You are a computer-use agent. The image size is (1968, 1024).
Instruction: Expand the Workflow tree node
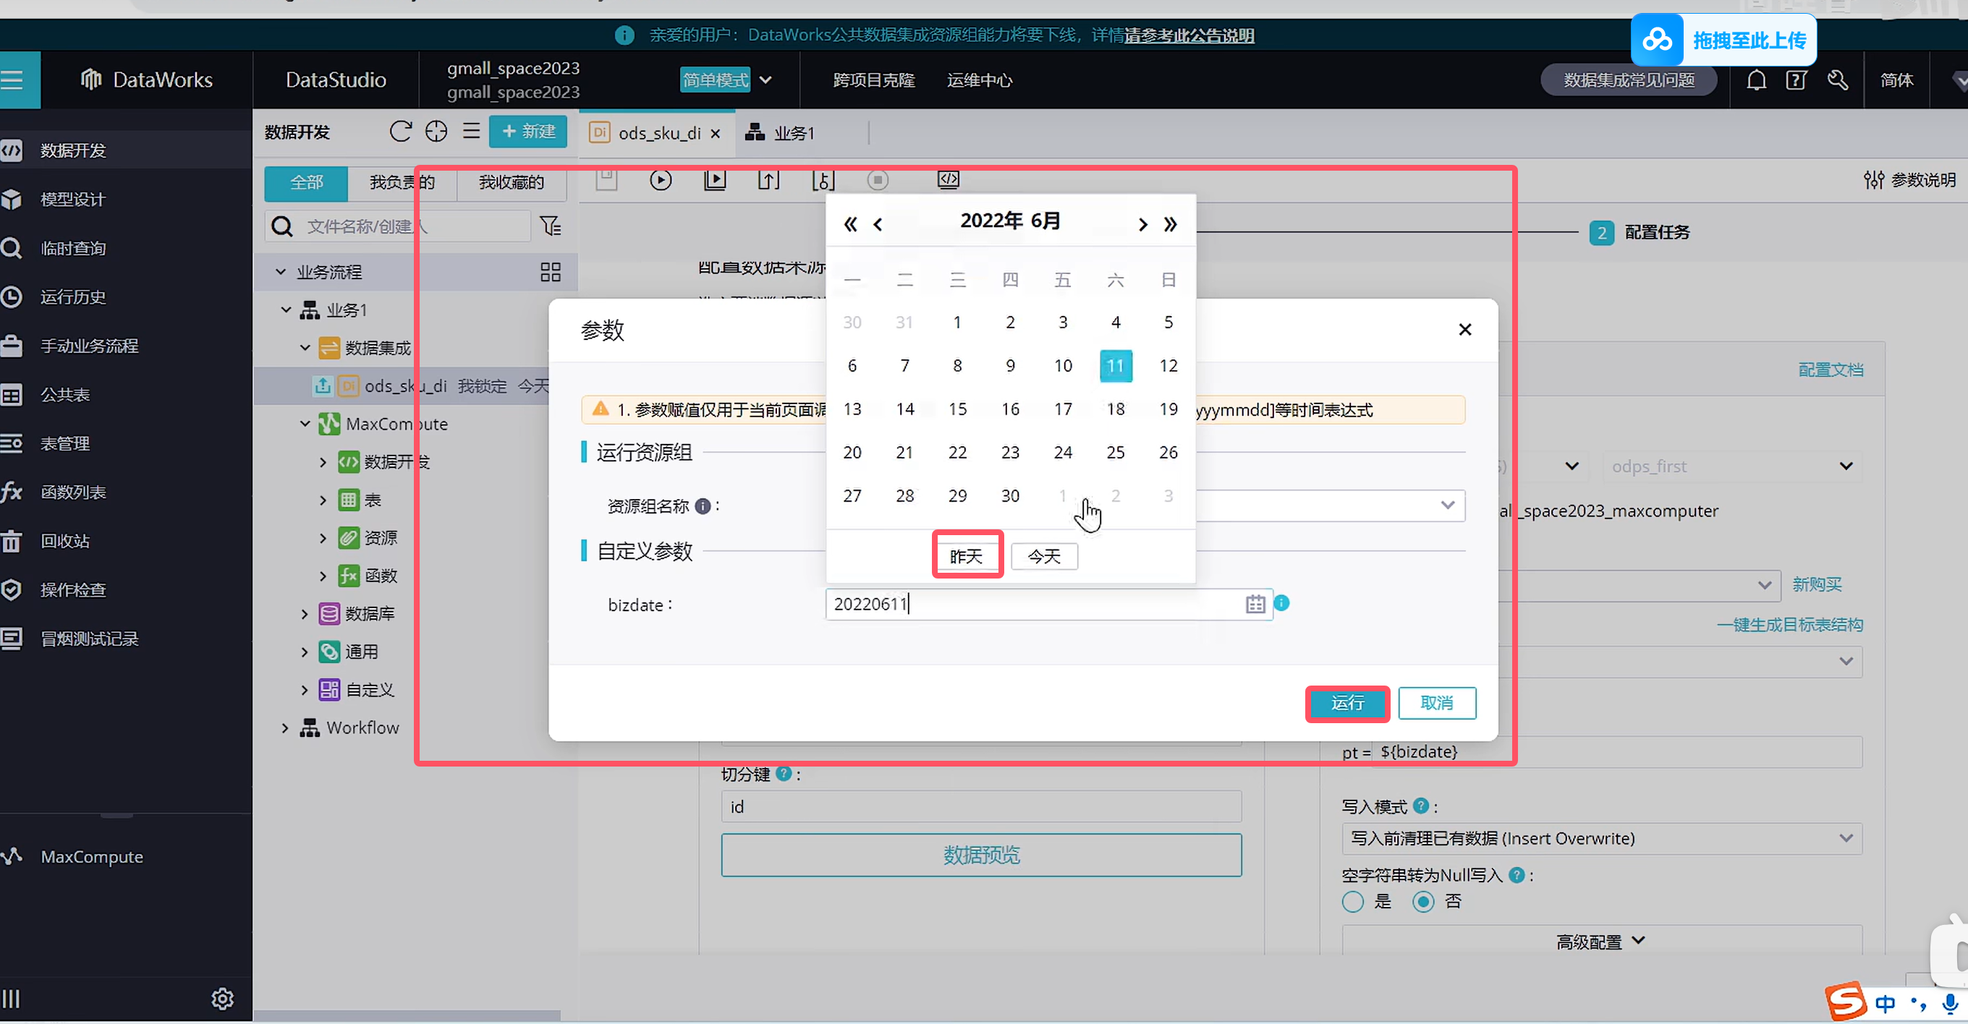tap(285, 728)
